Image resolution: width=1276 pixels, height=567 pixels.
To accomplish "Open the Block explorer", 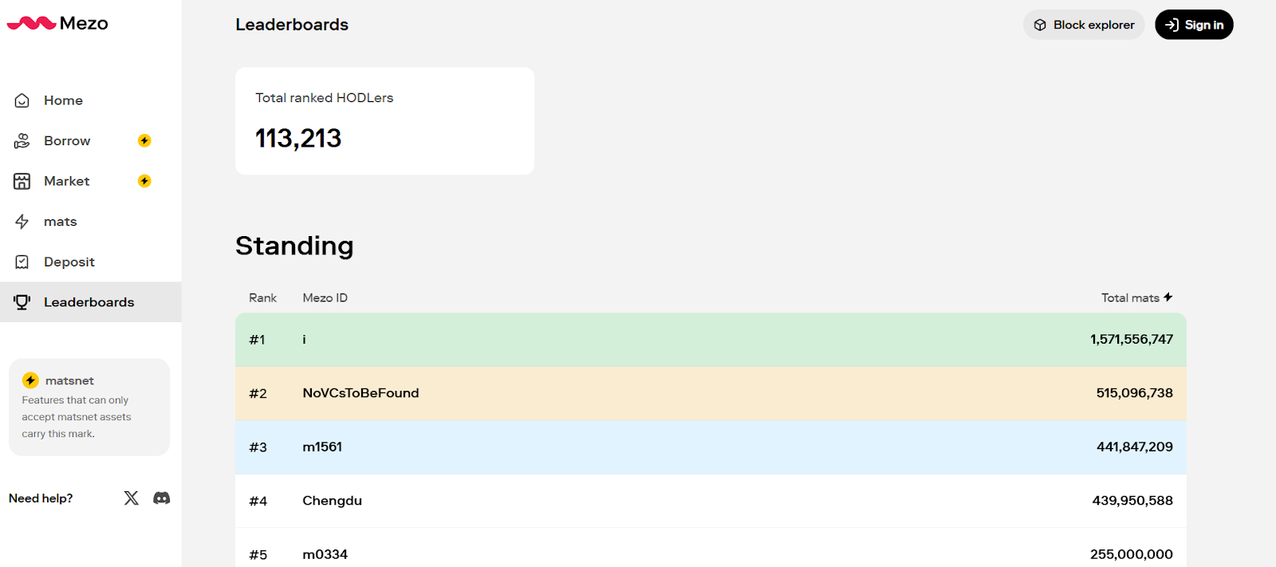I will pyautogui.click(x=1084, y=25).
